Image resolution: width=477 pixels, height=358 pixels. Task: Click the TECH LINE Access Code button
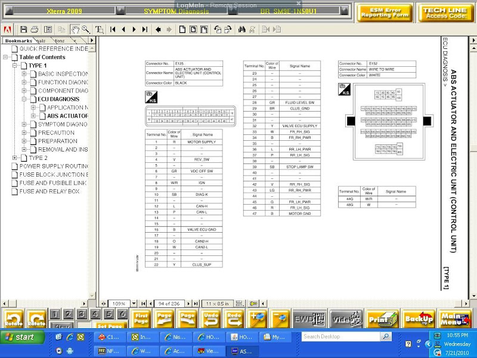click(x=445, y=12)
